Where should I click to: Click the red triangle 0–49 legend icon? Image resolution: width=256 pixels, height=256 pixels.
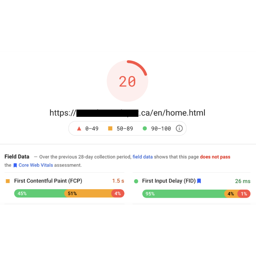(79, 128)
